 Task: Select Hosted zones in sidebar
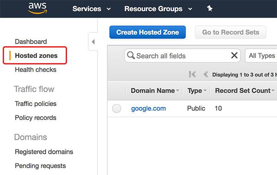36,56
